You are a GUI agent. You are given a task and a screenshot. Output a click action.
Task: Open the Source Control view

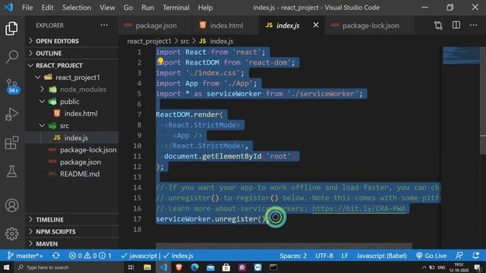click(12, 86)
